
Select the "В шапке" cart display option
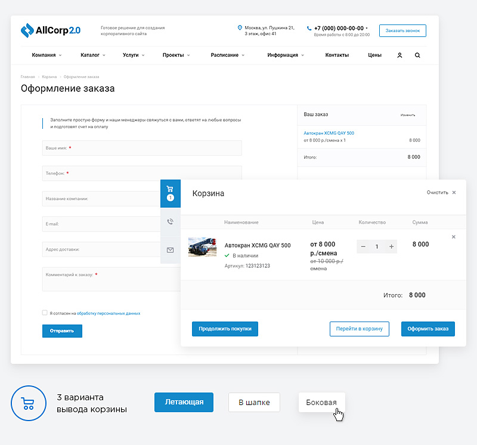pyautogui.click(x=255, y=402)
